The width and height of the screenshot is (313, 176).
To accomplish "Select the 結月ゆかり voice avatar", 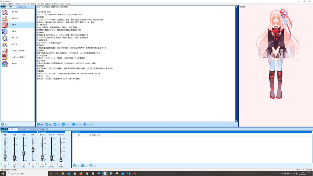I will tap(5, 12).
